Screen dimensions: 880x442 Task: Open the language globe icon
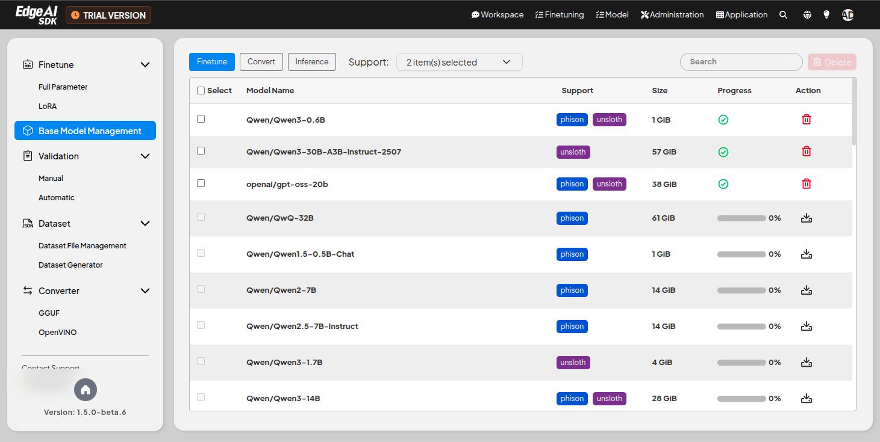pos(807,15)
